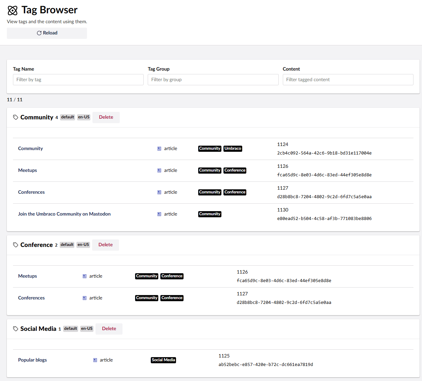Focus the Filter by tag input

78,79
